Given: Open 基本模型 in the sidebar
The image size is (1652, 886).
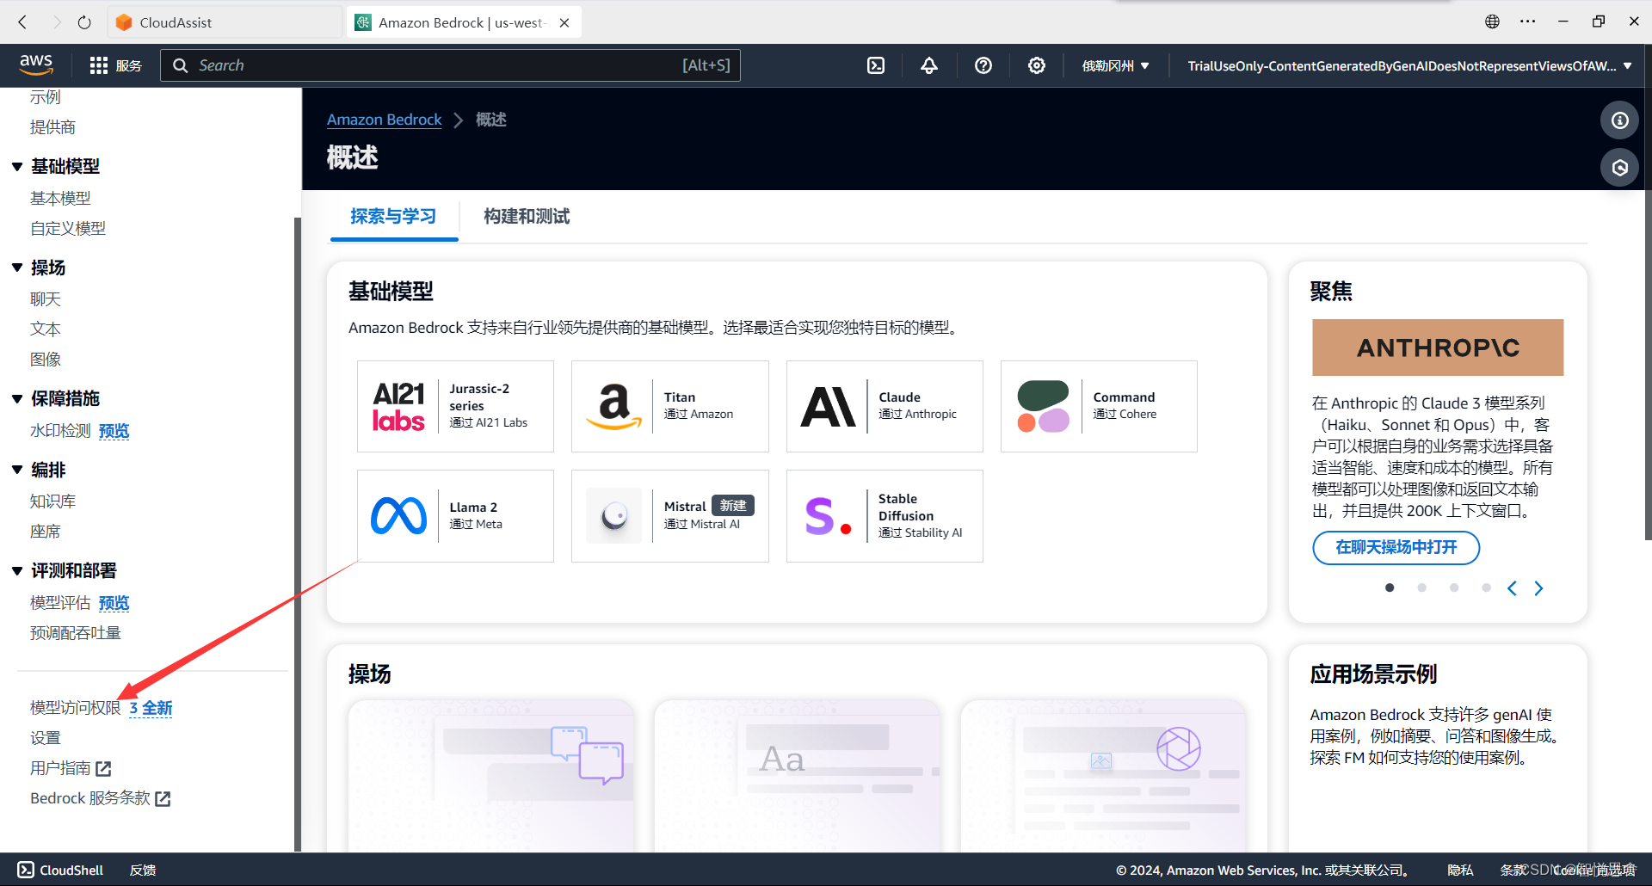Looking at the screenshot, I should click(x=60, y=198).
